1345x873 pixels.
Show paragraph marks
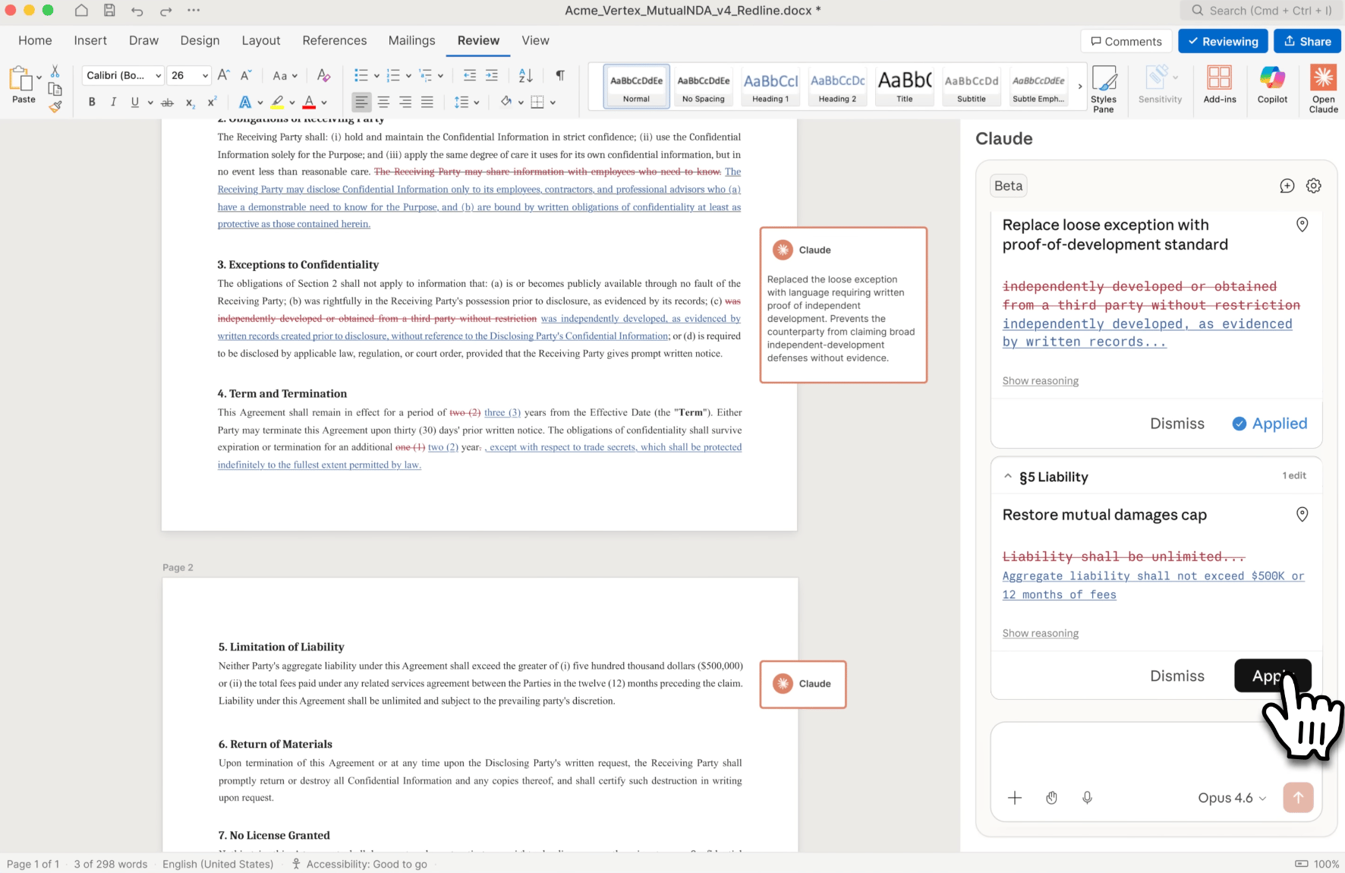[x=560, y=75]
